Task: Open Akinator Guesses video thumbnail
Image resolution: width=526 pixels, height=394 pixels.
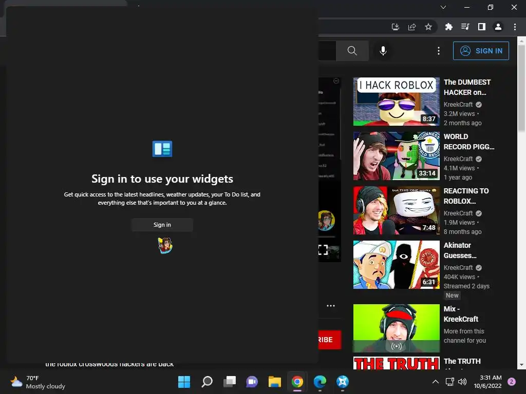Action: (396, 265)
